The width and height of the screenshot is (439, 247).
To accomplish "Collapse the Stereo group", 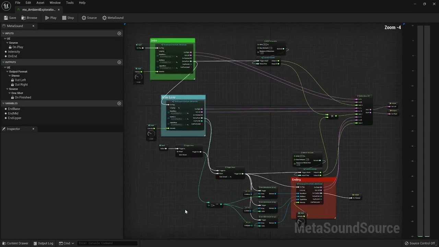I will [10, 76].
